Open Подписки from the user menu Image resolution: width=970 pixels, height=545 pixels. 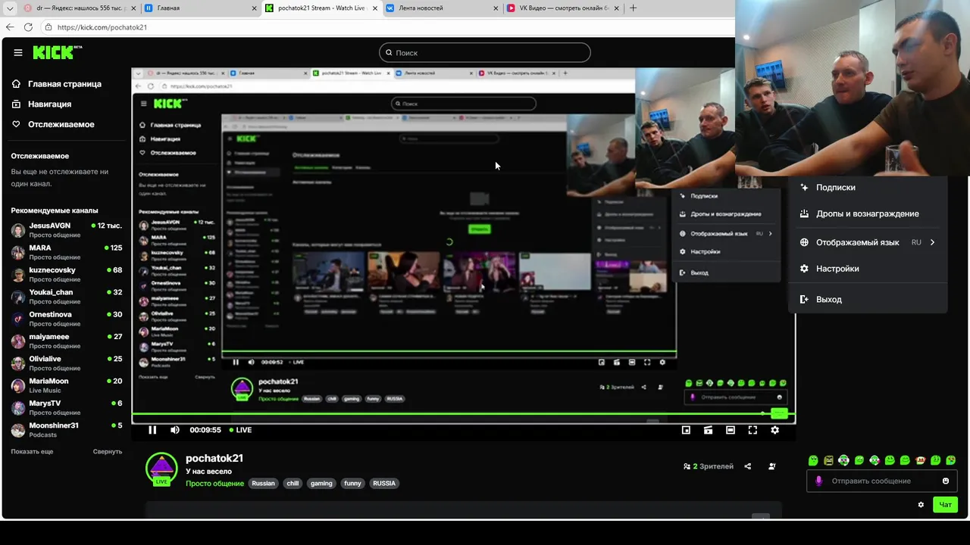pos(868,188)
